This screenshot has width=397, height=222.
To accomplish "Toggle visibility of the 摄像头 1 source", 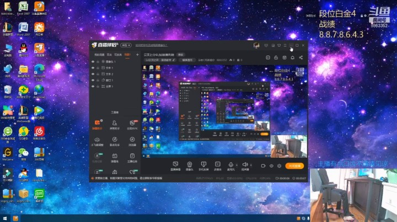I will (93, 62).
